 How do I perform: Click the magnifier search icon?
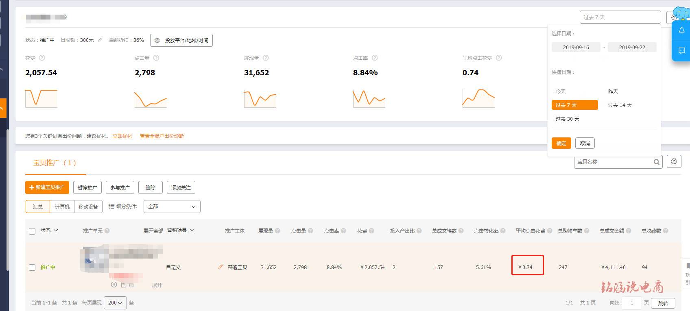click(656, 162)
